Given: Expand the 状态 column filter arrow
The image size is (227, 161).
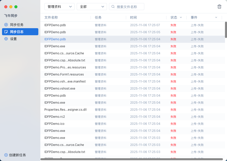Looking at the screenshot, I should (x=181, y=17).
